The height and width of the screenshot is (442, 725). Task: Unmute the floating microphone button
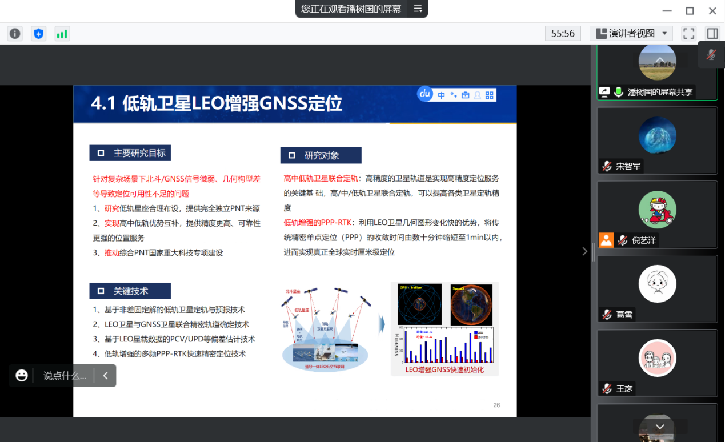point(711,55)
